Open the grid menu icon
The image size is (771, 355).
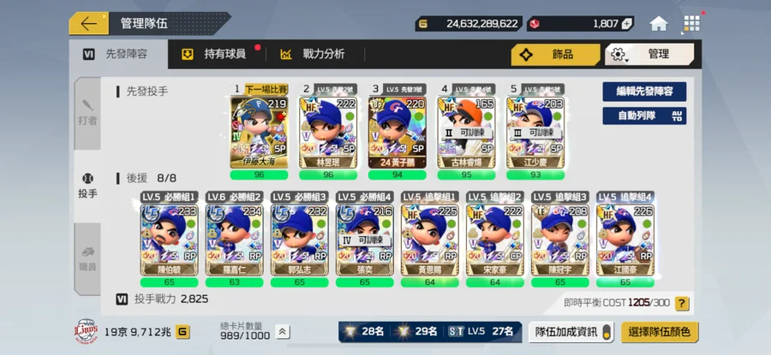(x=691, y=24)
